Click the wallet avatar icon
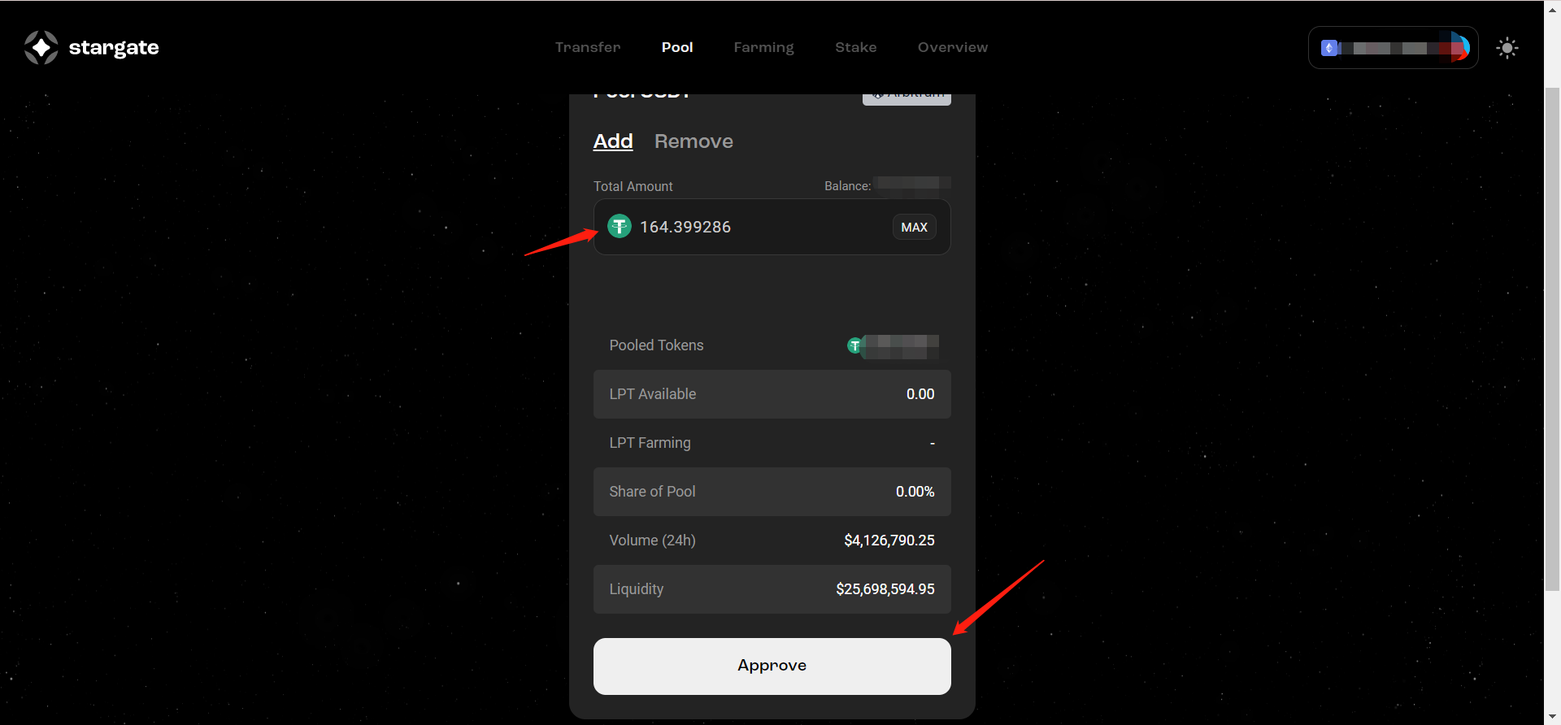 1459,48
